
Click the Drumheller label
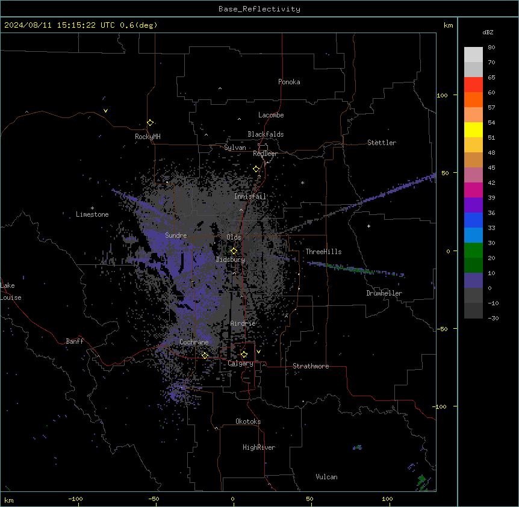(x=384, y=293)
